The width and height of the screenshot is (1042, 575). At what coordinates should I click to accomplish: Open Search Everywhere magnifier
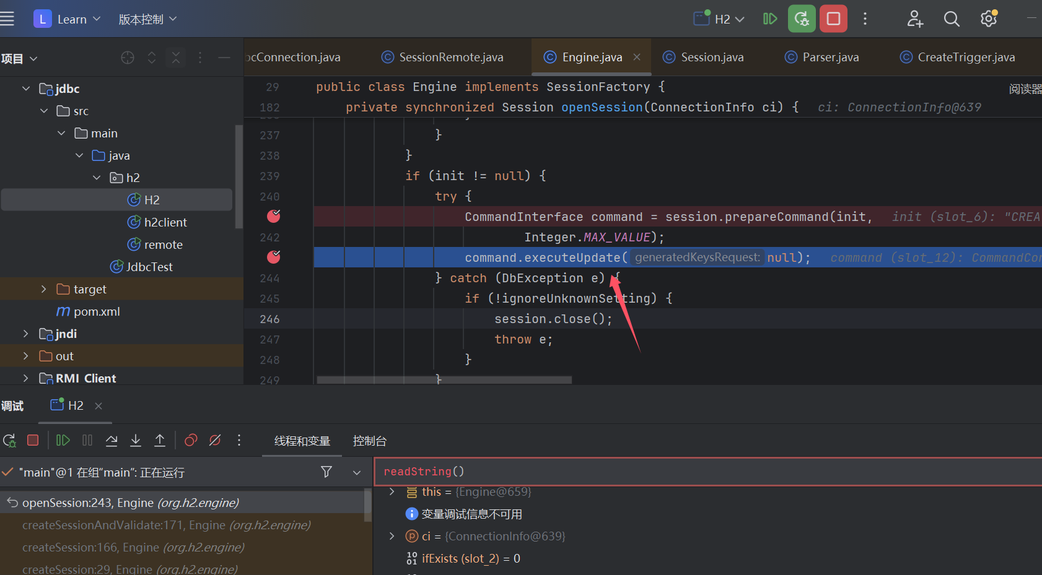pyautogui.click(x=952, y=19)
